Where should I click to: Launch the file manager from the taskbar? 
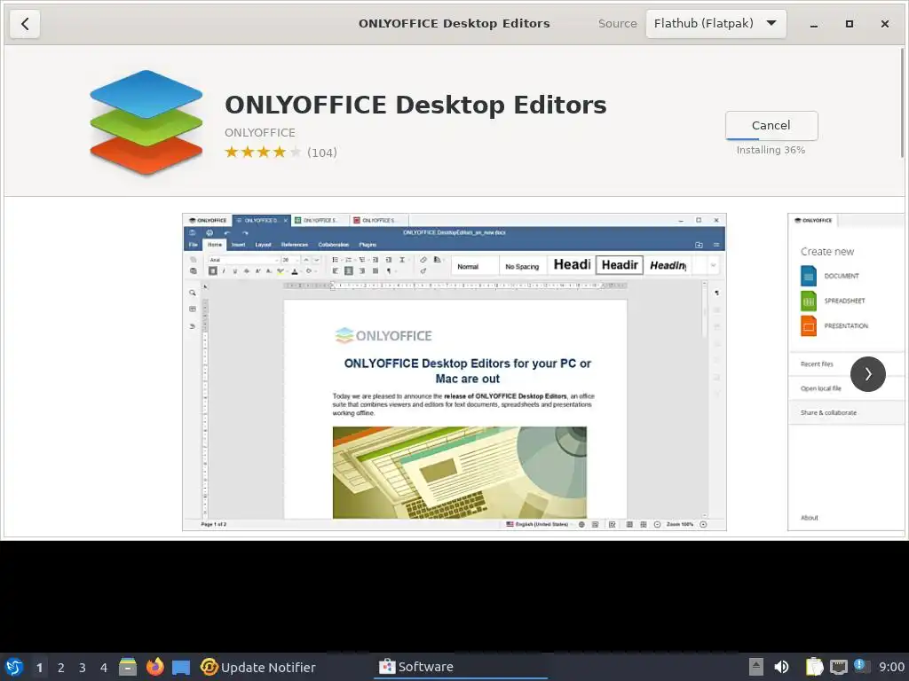tap(128, 667)
